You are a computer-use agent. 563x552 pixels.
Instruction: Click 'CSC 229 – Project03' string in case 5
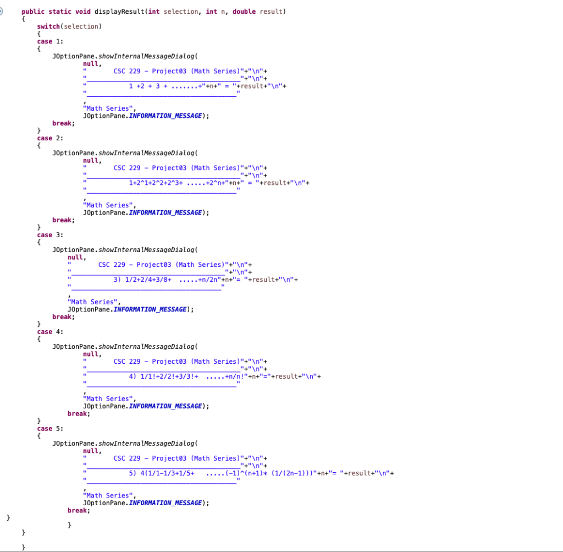tap(150, 458)
